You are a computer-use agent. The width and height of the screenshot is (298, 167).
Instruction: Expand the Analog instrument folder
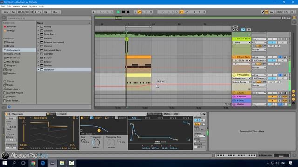tap(38, 27)
